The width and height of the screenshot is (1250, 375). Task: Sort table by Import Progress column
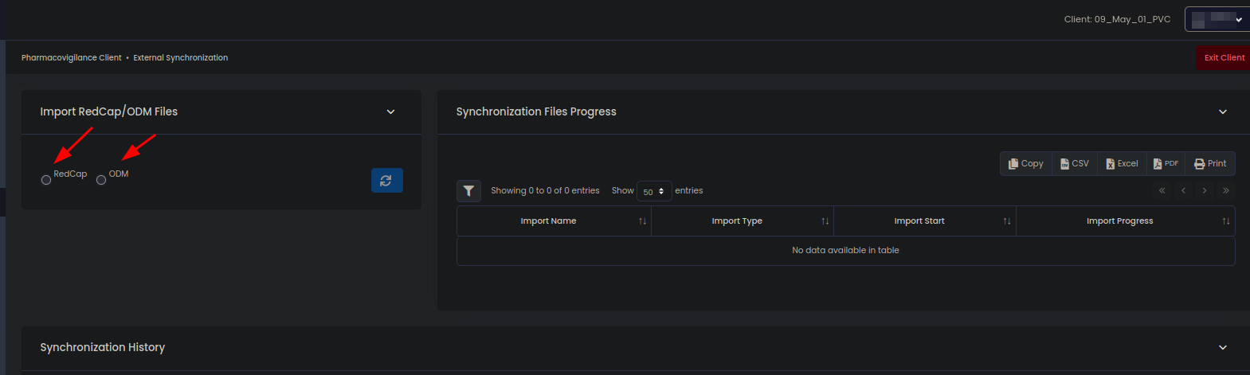1119,221
